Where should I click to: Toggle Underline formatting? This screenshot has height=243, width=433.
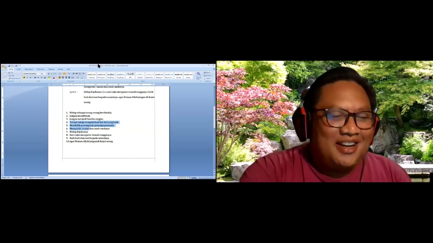point(30,78)
